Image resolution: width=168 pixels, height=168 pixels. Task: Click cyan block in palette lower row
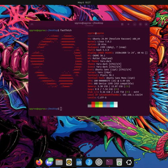tap(112, 106)
